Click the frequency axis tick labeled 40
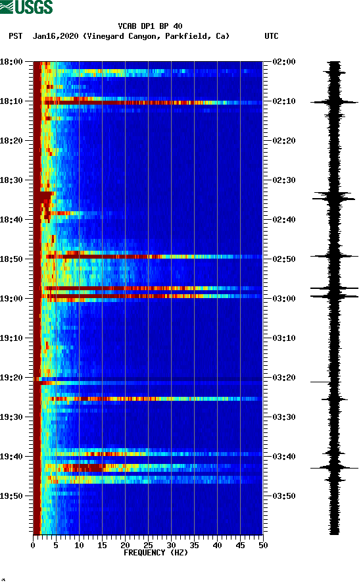 pos(217,546)
